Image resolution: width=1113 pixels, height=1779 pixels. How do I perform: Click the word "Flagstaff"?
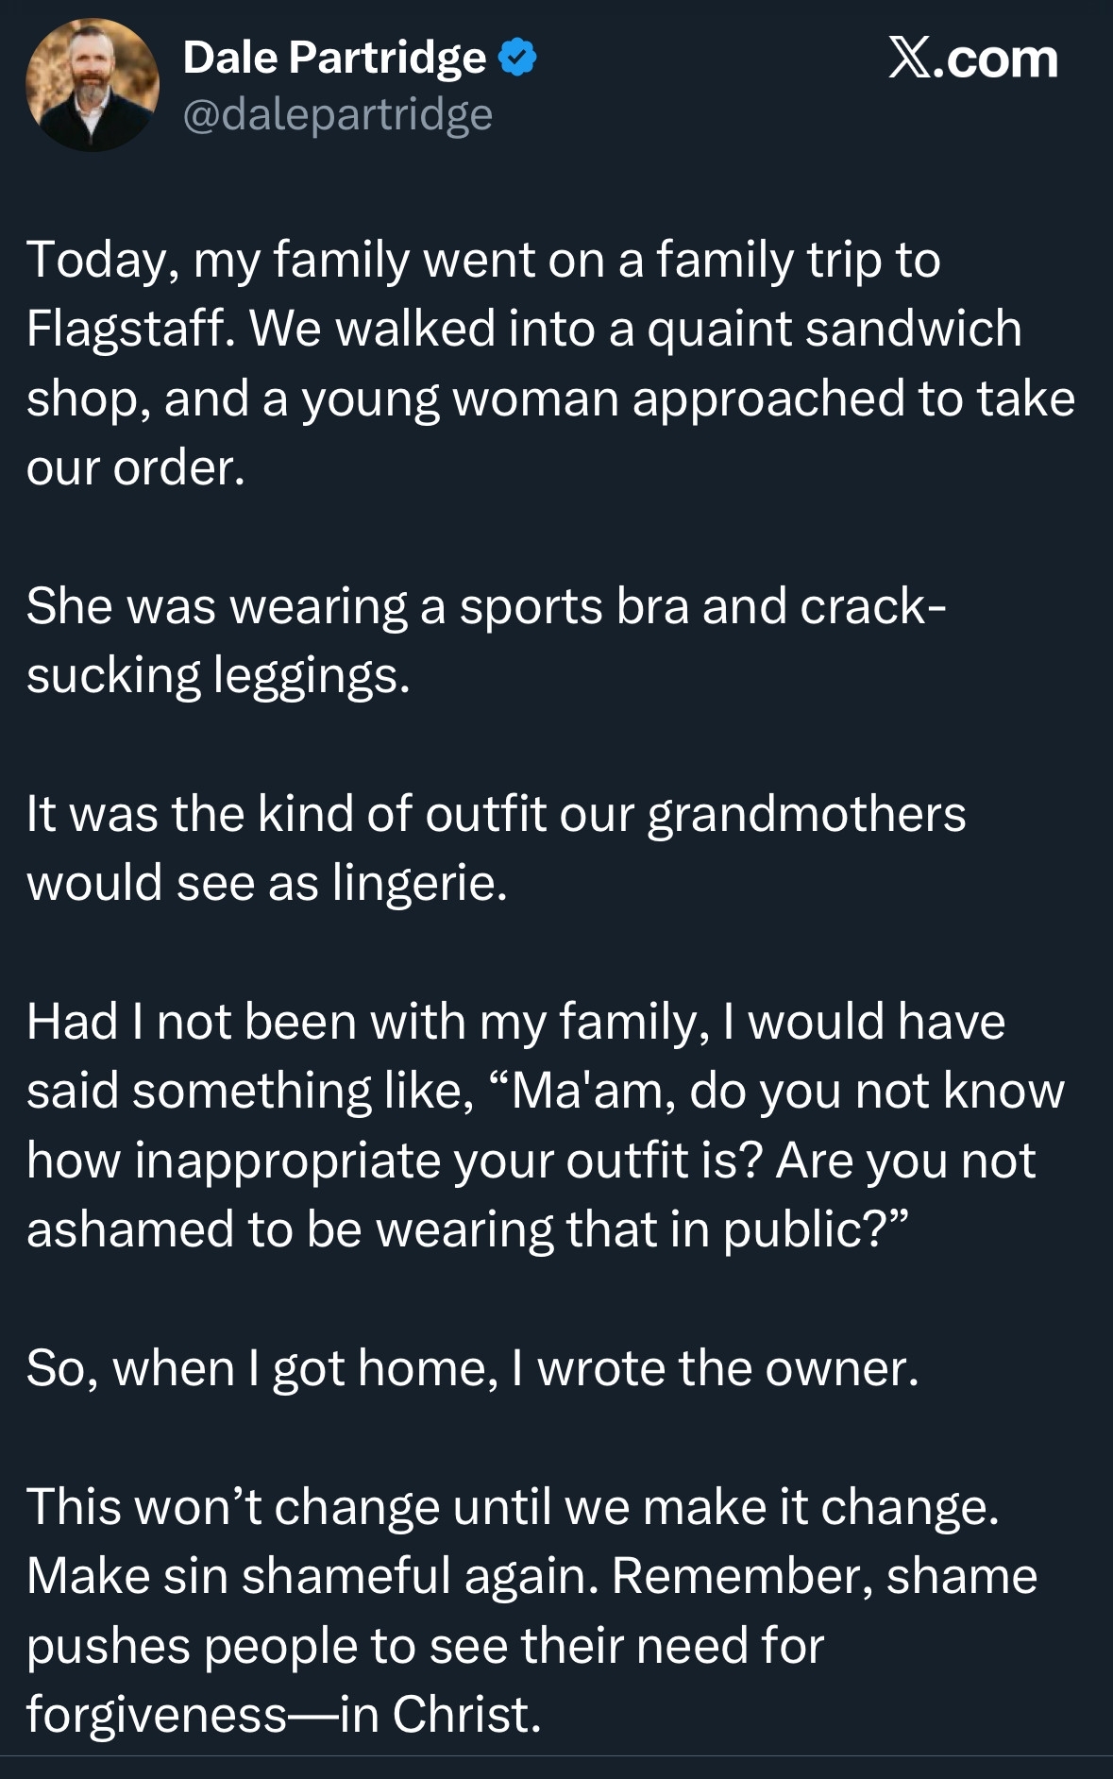click(127, 330)
